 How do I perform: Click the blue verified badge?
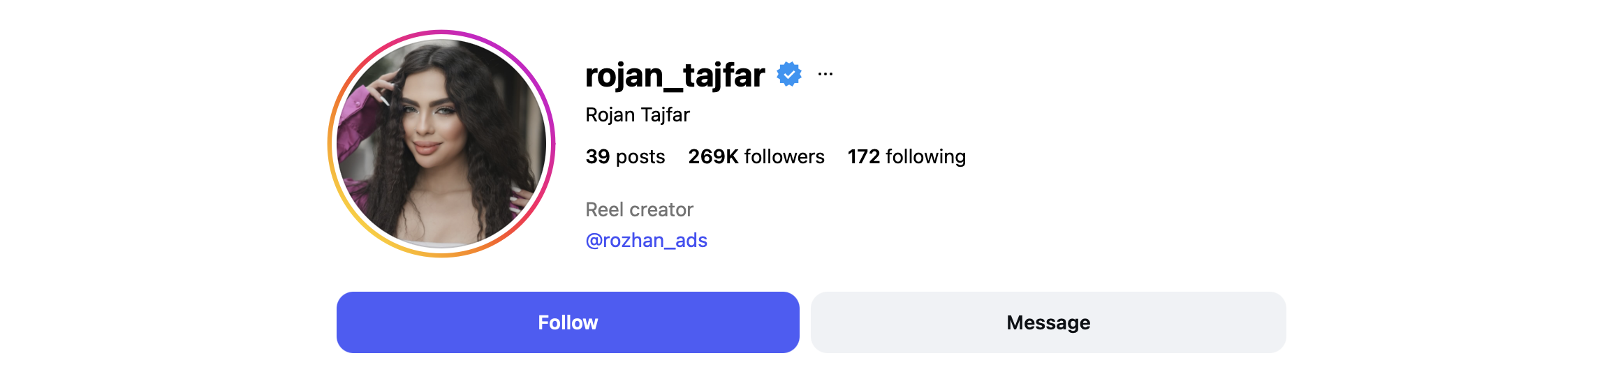(x=789, y=74)
